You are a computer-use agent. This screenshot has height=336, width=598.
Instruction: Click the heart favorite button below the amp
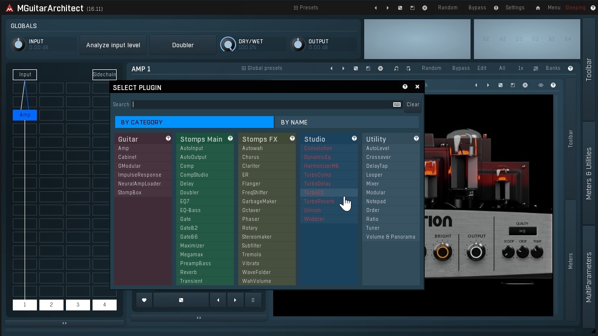144,300
